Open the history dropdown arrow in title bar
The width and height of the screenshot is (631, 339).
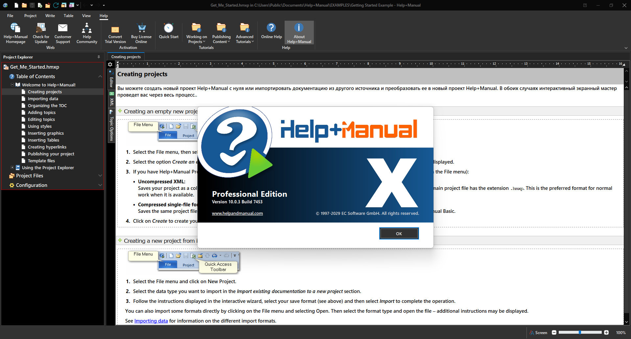pos(92,5)
